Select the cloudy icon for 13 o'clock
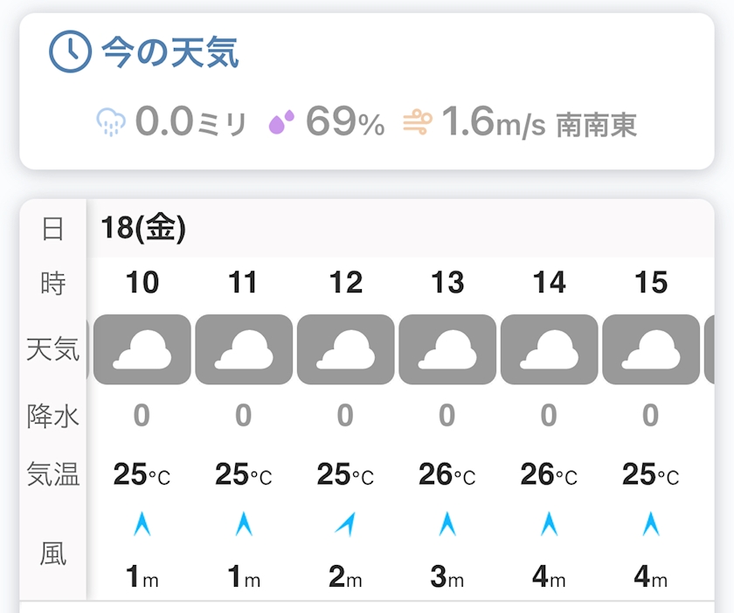The image size is (734, 613). pos(447,349)
